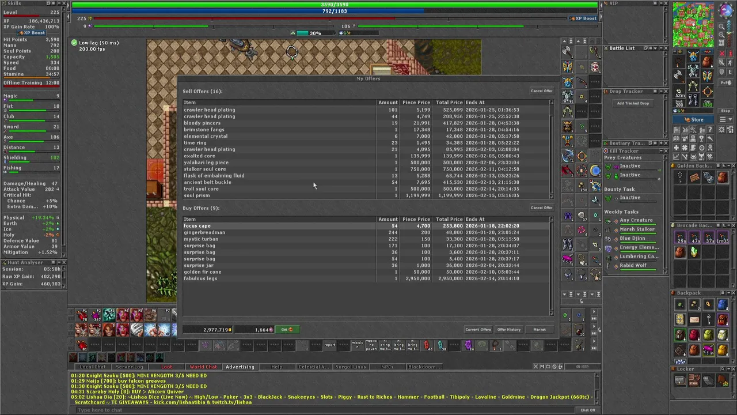Click the green Get coins button
The width and height of the screenshot is (737, 415).
click(287, 330)
